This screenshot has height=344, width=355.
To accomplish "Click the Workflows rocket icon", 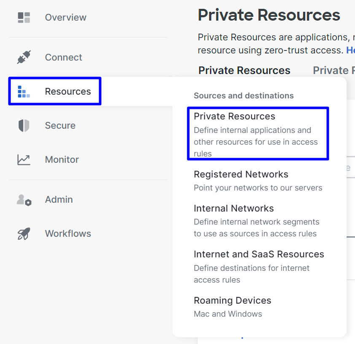I will tap(24, 233).
